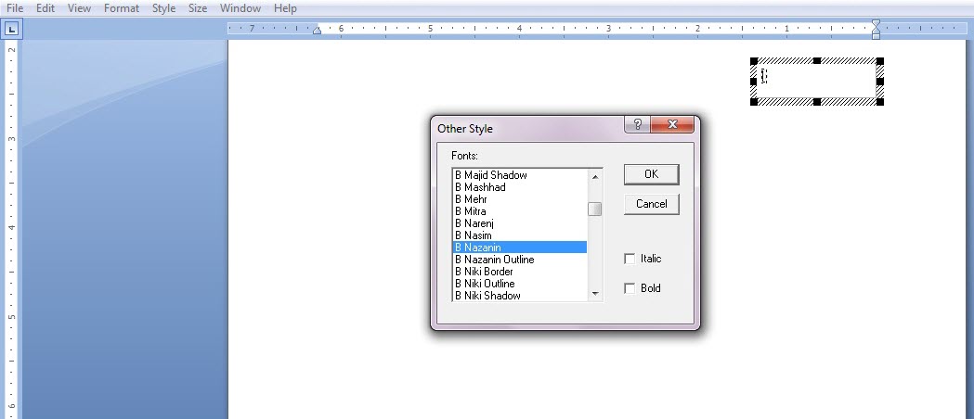Choose B Nazanin Outline font

[x=494, y=260]
